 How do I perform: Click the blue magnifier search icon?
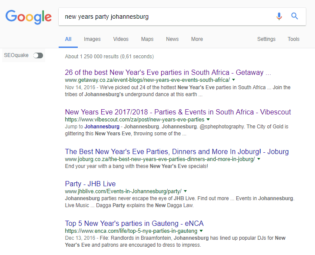point(295,16)
